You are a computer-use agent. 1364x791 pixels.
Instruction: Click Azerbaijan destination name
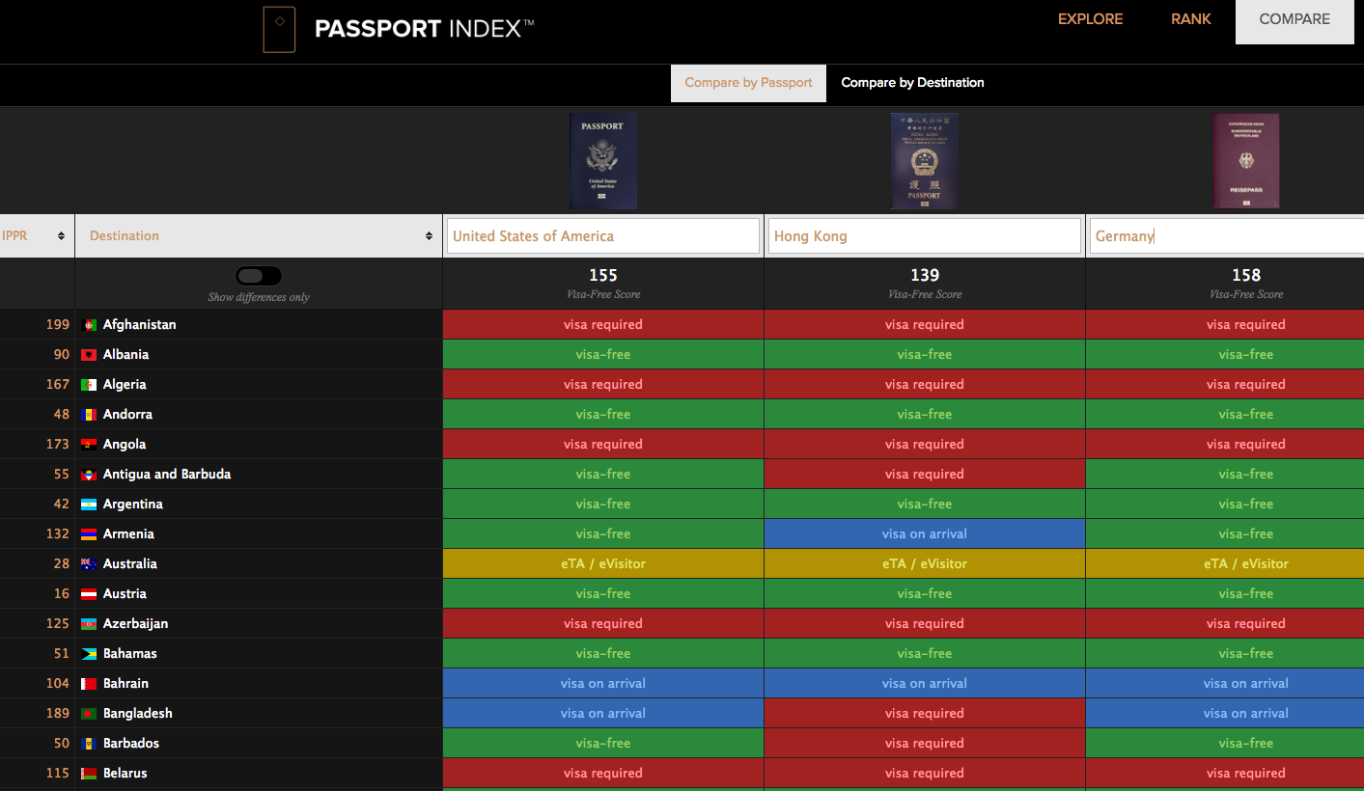135,624
